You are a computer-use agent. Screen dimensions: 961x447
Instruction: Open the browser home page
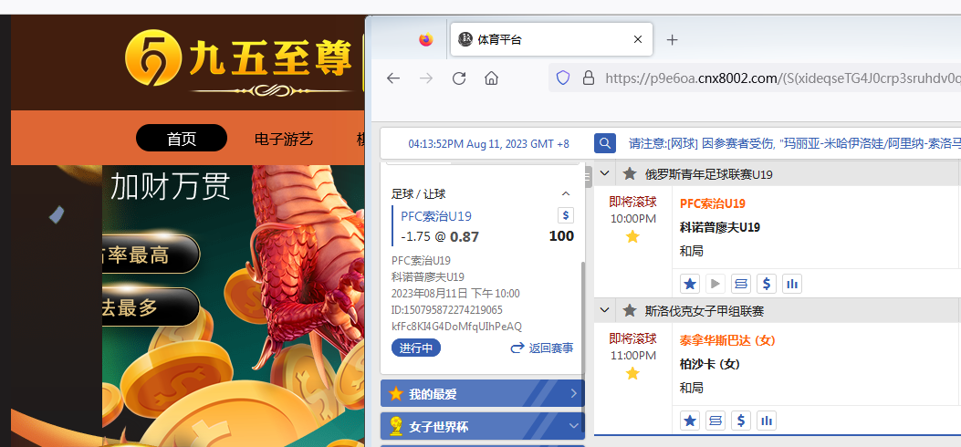(x=491, y=78)
